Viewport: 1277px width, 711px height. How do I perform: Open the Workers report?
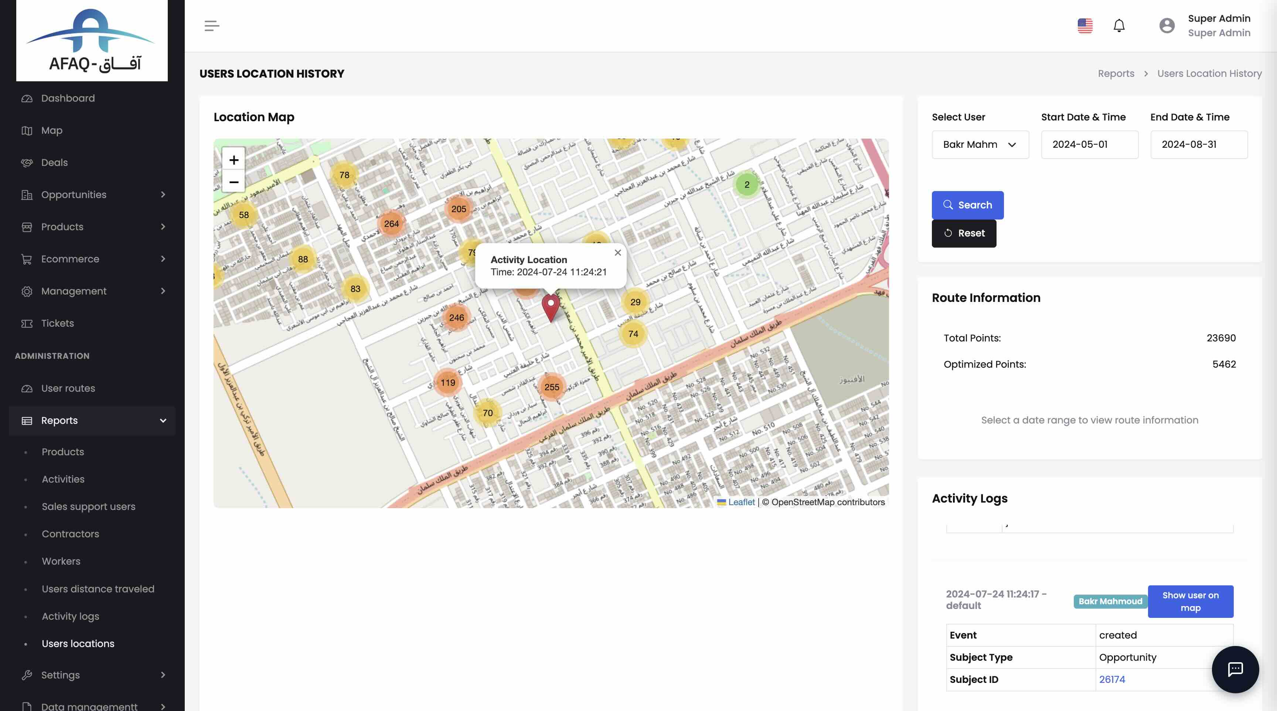pos(61,561)
